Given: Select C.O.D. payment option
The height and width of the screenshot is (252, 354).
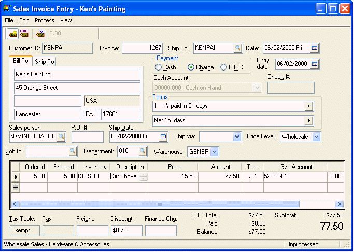Looking at the screenshot, I should click(x=223, y=67).
